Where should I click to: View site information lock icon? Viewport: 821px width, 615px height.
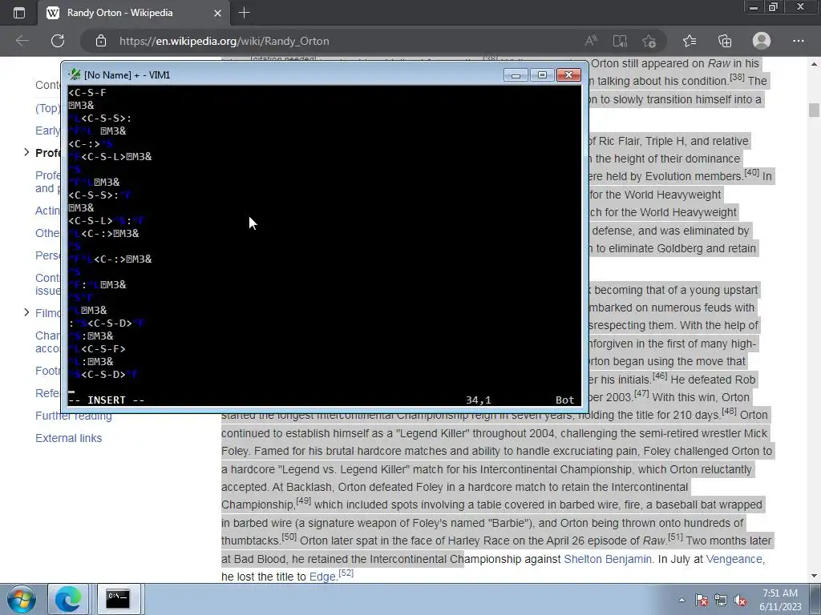101,41
